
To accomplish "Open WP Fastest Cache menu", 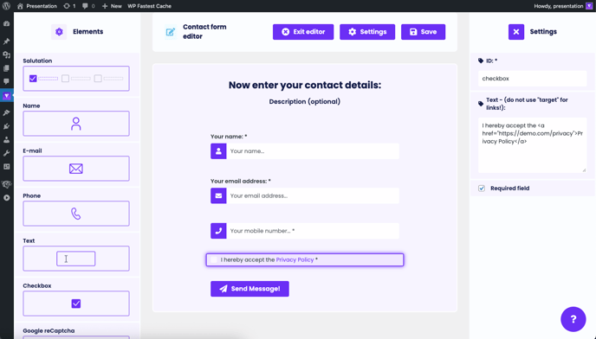I will coord(149,6).
